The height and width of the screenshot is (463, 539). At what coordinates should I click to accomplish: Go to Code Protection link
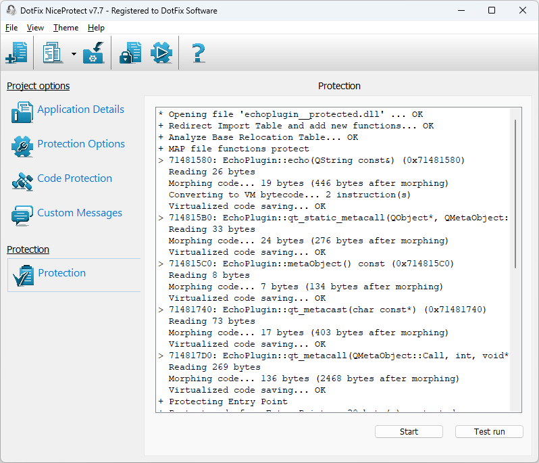(74, 178)
